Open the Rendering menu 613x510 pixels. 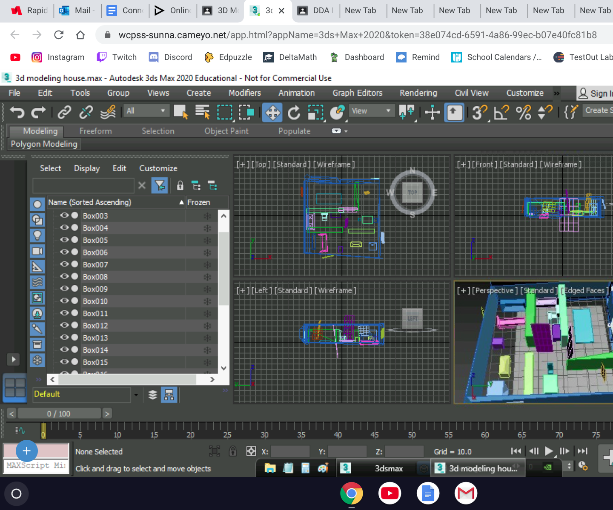point(418,93)
